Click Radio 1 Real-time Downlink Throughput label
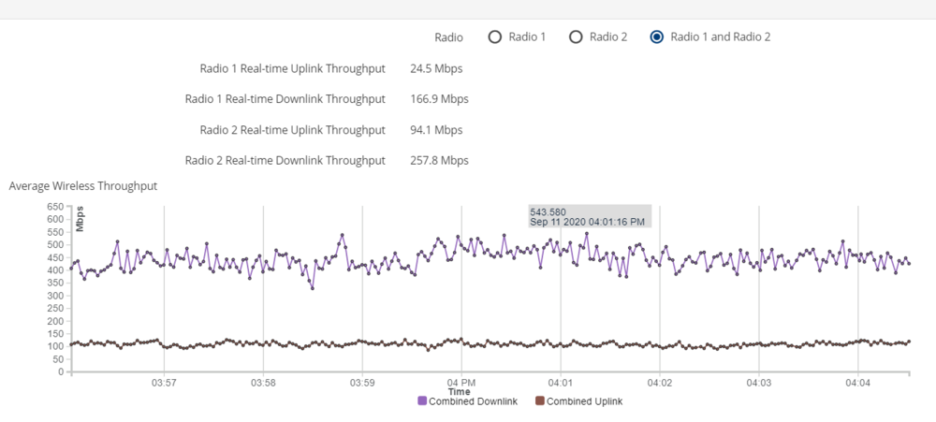936x422 pixels. 285,99
